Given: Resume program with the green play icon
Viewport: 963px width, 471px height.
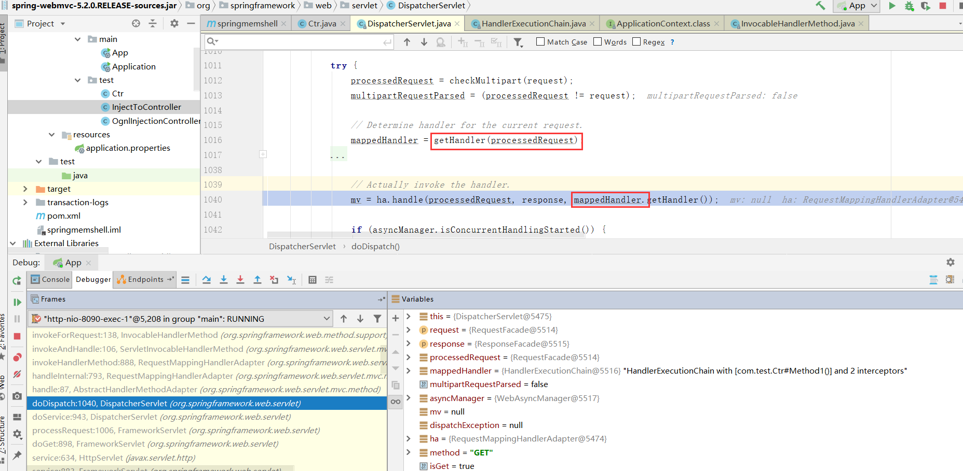Looking at the screenshot, I should pyautogui.click(x=17, y=302).
